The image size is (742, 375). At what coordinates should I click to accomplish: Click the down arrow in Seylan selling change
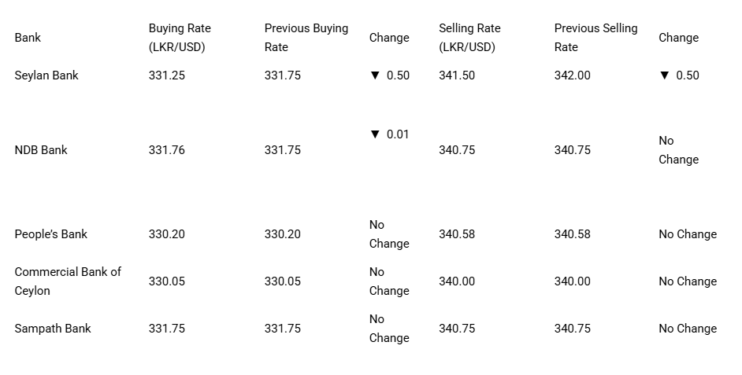click(664, 75)
